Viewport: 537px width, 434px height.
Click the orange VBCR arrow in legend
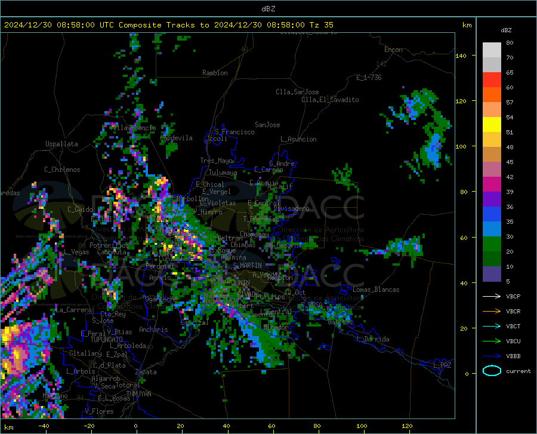point(492,312)
